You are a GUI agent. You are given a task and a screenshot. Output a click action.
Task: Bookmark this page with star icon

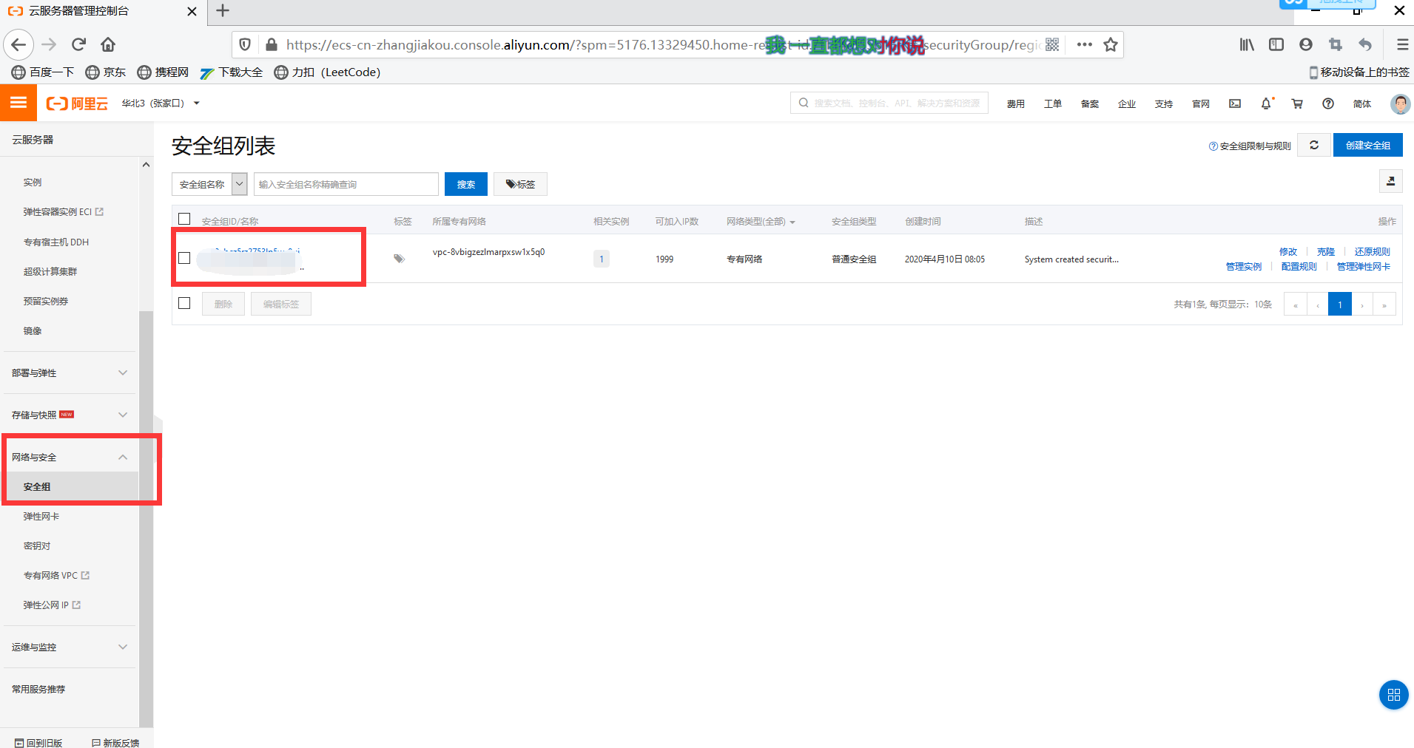[1110, 44]
